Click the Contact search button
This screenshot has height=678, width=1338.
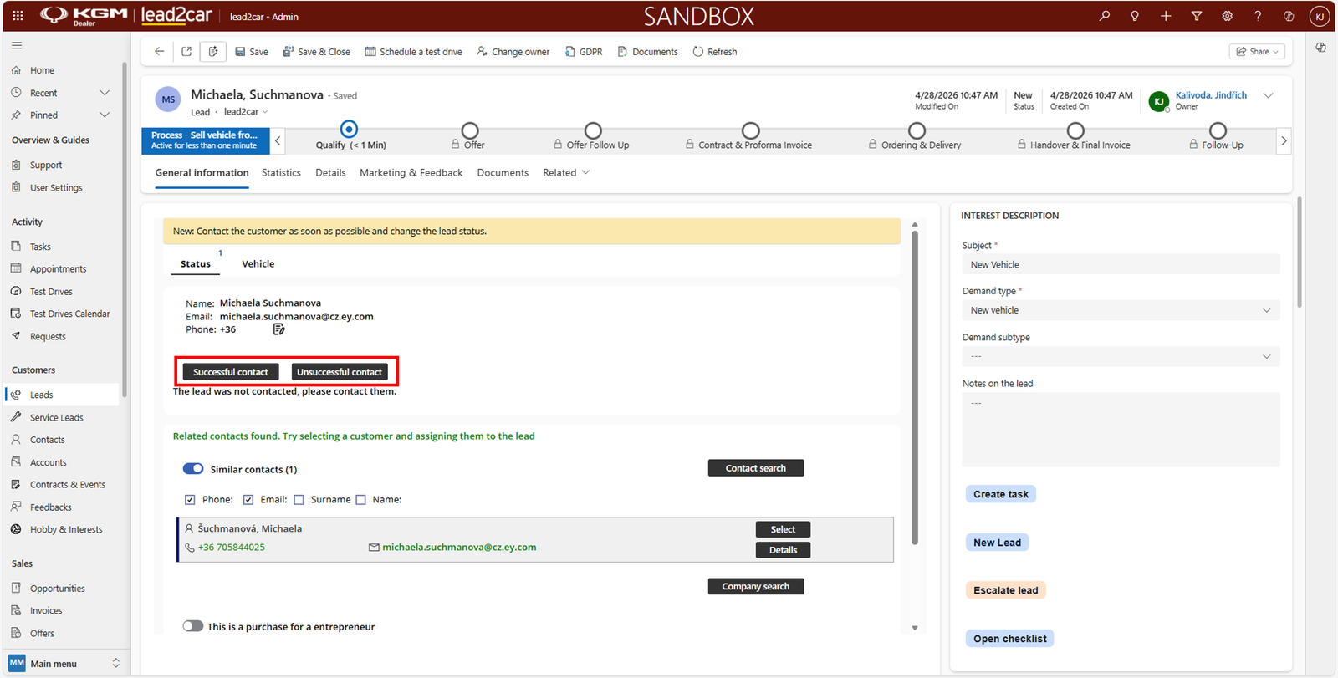coord(756,468)
